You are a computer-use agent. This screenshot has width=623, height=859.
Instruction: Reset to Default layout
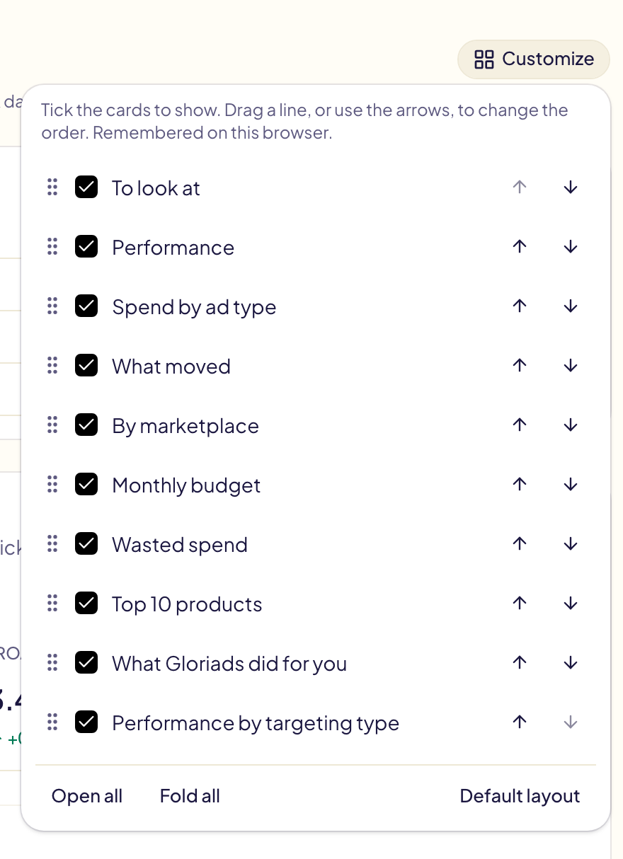click(x=520, y=796)
